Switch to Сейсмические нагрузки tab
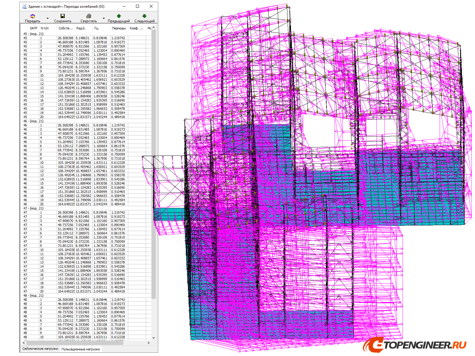Screen dimensions: 475x356 40,349
